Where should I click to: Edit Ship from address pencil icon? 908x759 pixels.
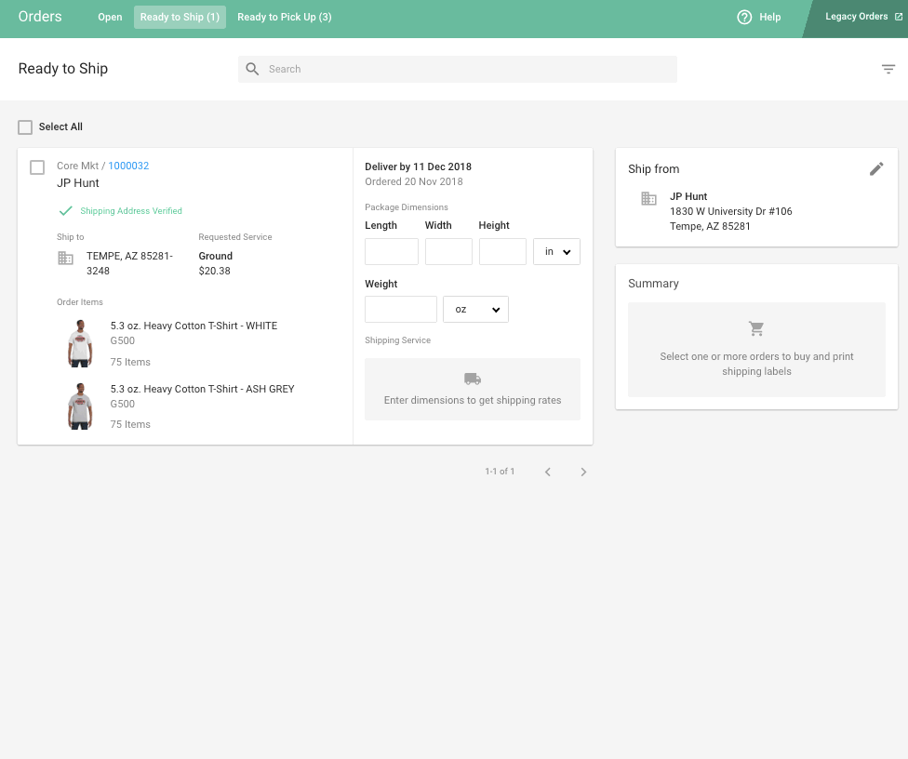point(876,168)
